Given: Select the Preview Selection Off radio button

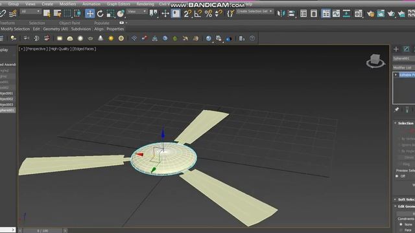Looking at the screenshot, I should pyautogui.click(x=397, y=176).
